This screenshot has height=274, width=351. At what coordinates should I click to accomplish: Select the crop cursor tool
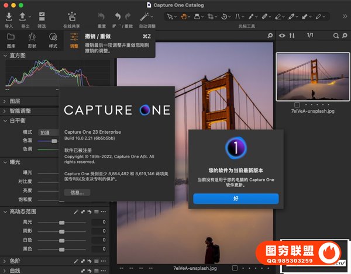209,17
